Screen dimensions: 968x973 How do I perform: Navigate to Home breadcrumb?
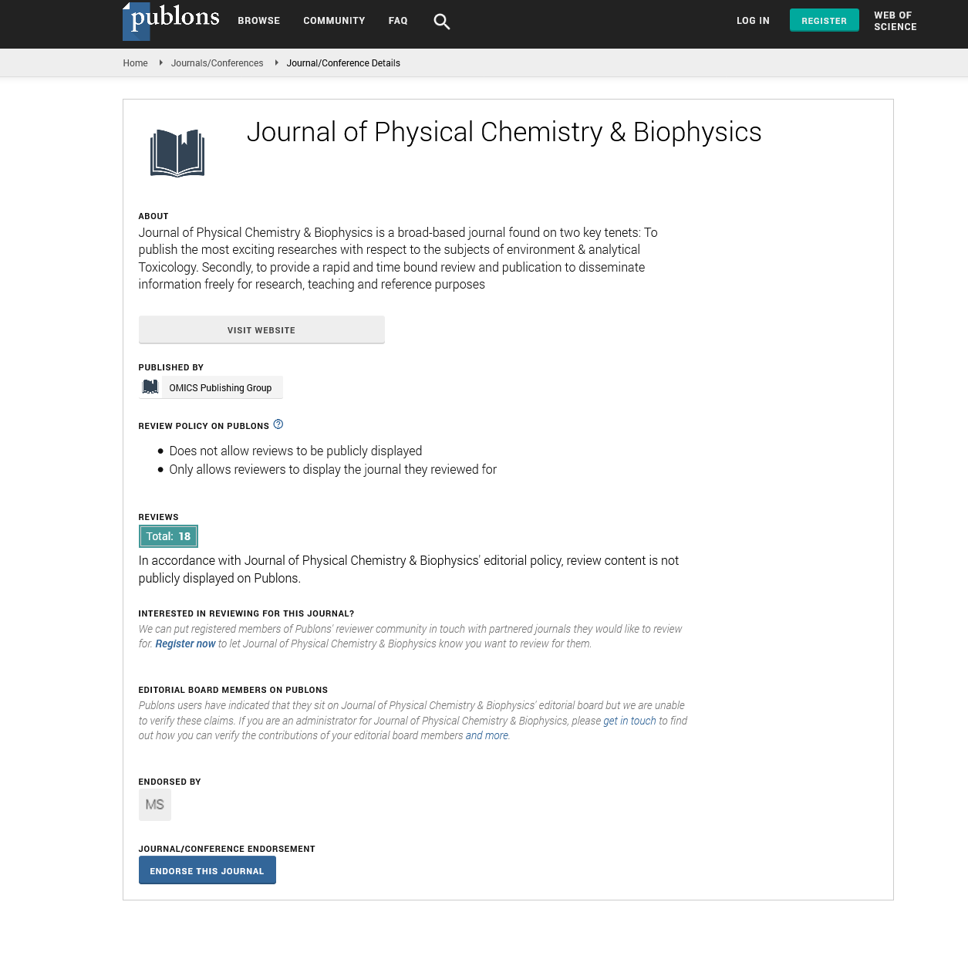tap(135, 63)
